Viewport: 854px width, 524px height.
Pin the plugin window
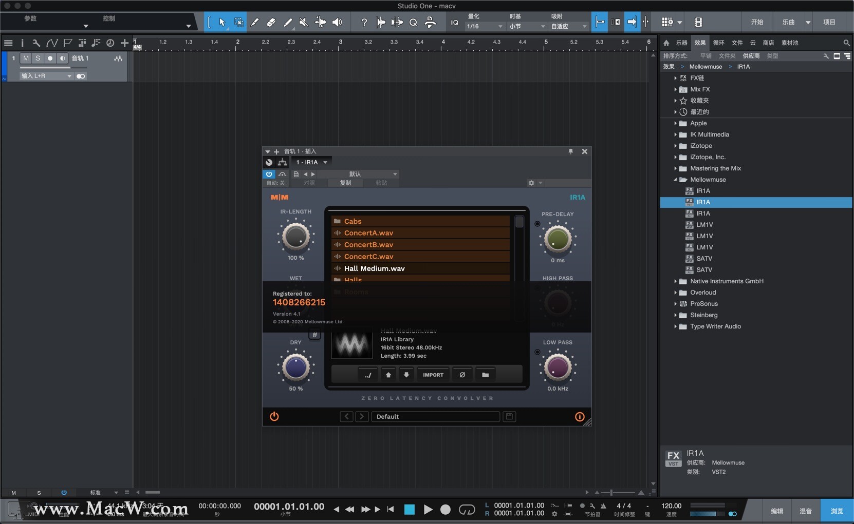tap(570, 151)
